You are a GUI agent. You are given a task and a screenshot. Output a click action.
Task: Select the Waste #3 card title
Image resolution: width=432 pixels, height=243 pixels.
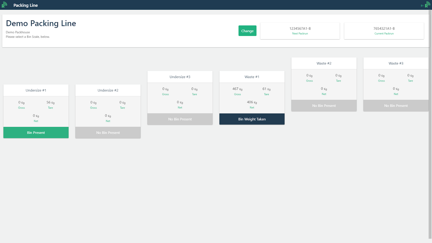(396, 63)
